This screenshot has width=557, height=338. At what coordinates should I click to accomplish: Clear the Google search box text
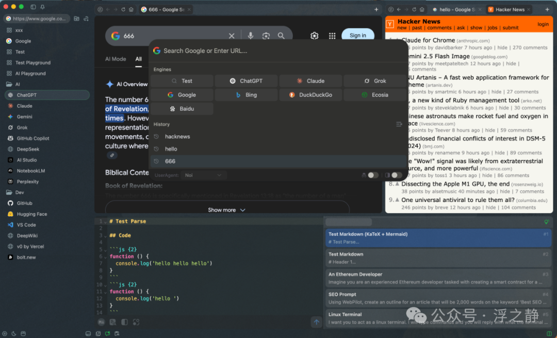(232, 36)
